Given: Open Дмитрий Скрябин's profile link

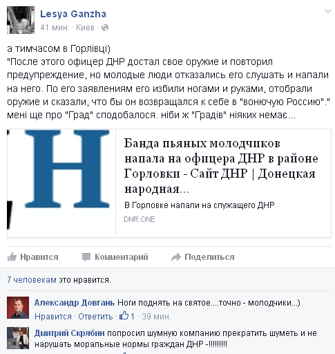Looking at the screenshot, I should tap(70, 333).
